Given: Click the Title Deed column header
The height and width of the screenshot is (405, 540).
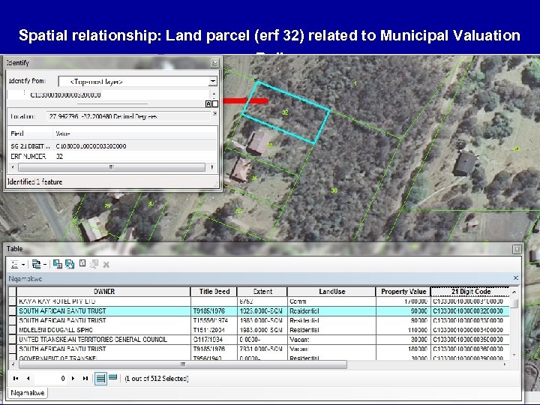Looking at the screenshot, I should tap(214, 291).
